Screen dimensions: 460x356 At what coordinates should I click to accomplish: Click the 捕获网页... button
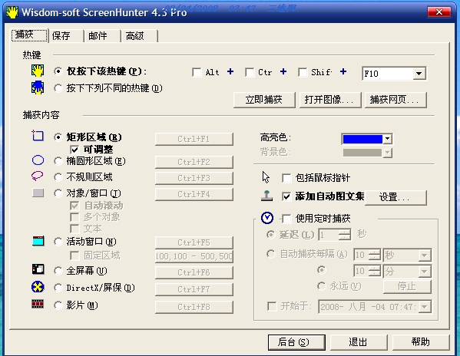395,100
